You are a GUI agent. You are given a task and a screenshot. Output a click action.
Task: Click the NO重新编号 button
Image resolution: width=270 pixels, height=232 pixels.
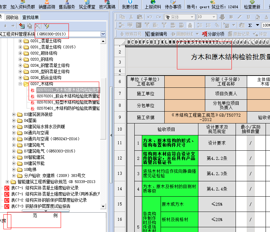156,34
